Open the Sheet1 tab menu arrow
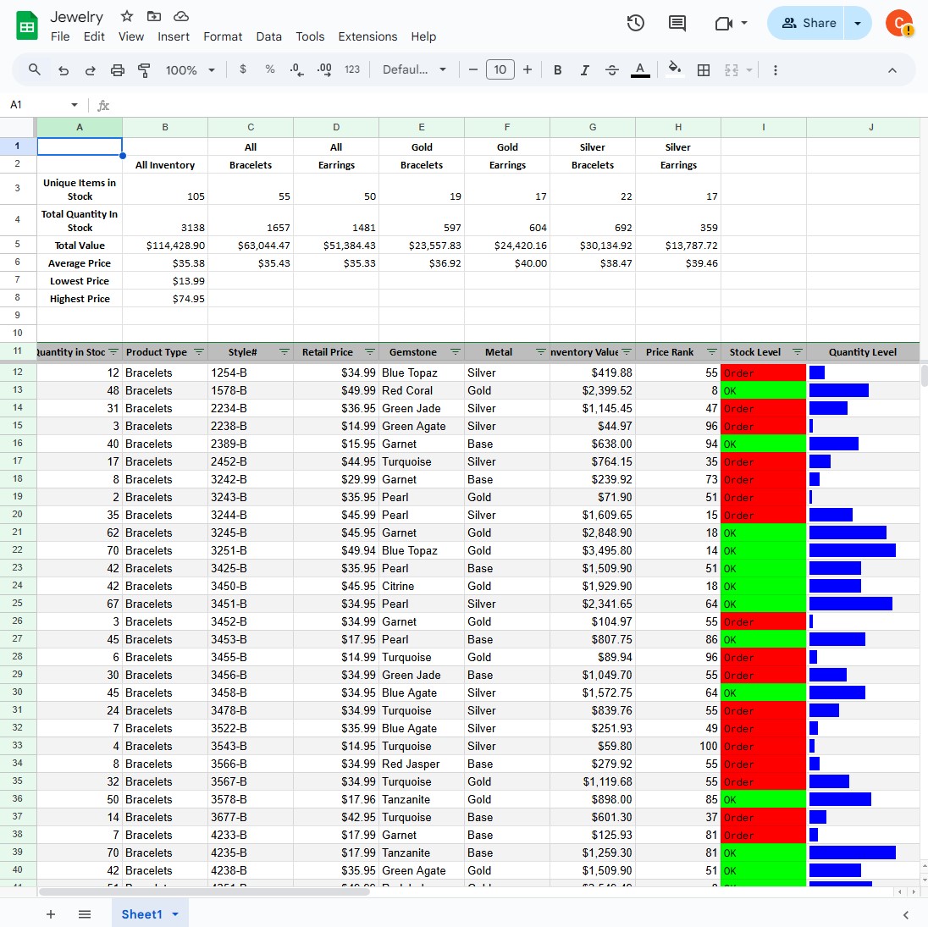The image size is (928, 927). tap(174, 914)
